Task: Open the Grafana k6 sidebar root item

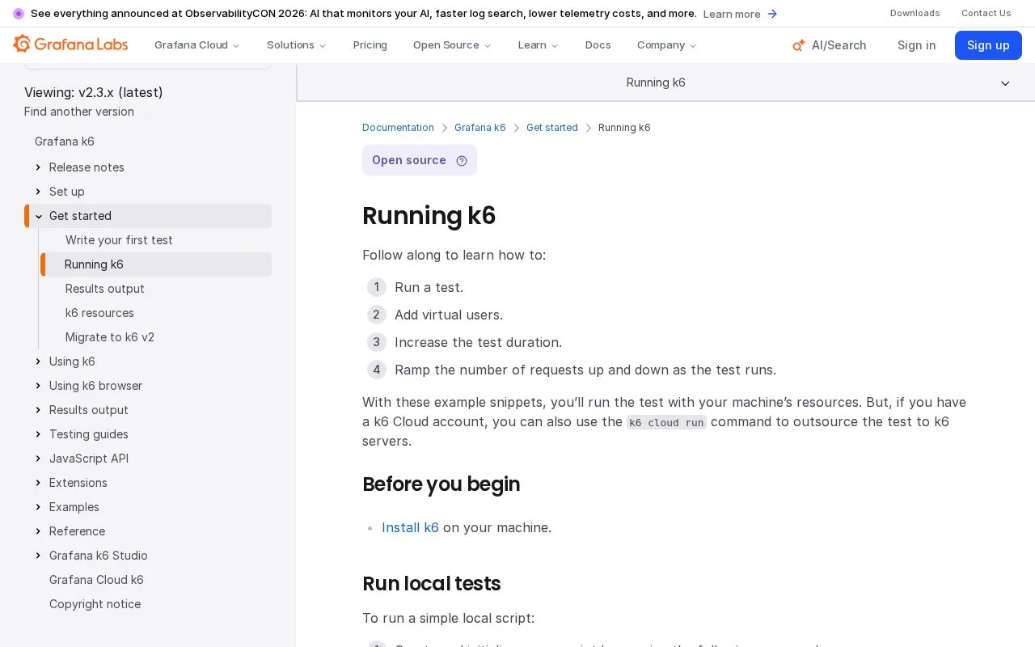Action: [x=65, y=142]
